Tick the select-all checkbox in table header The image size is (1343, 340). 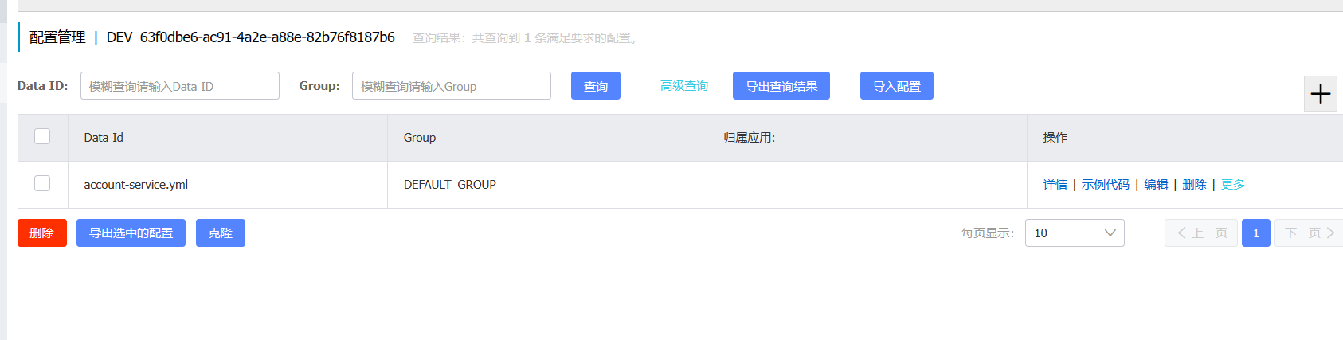[42, 136]
